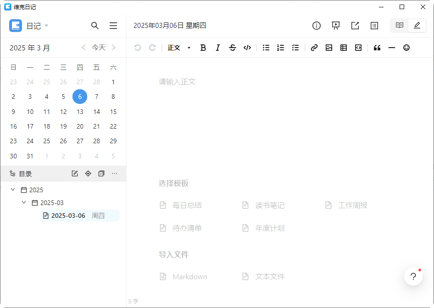
Task: Click the new entry icon in 目录 bar
Action: [75, 173]
